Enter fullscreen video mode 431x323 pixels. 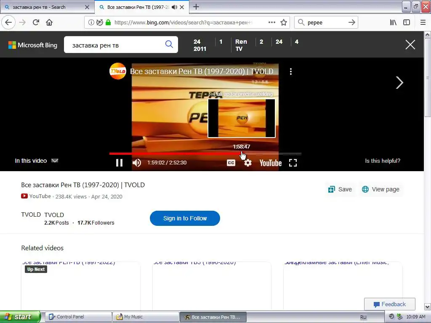point(293,163)
